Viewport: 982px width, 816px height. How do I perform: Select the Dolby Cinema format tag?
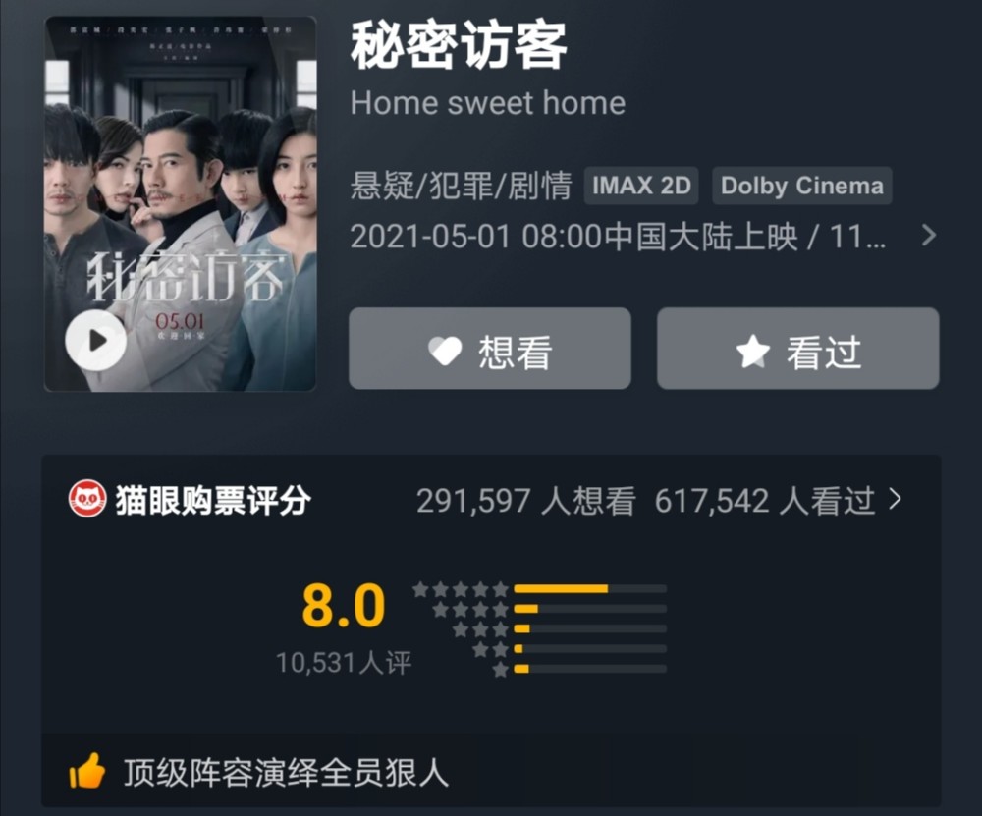[x=801, y=186]
